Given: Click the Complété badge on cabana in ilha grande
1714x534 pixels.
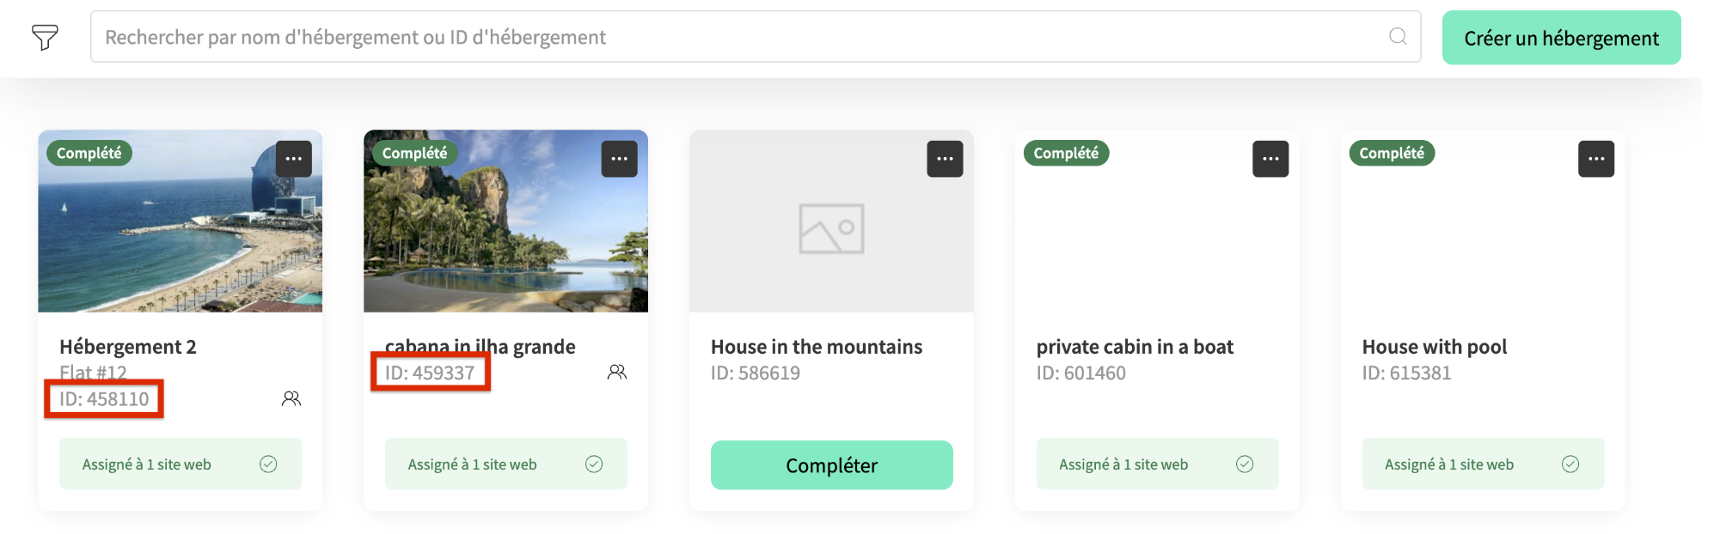Looking at the screenshot, I should 413,153.
